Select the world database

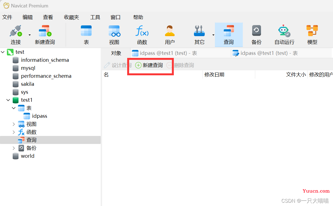(28, 156)
